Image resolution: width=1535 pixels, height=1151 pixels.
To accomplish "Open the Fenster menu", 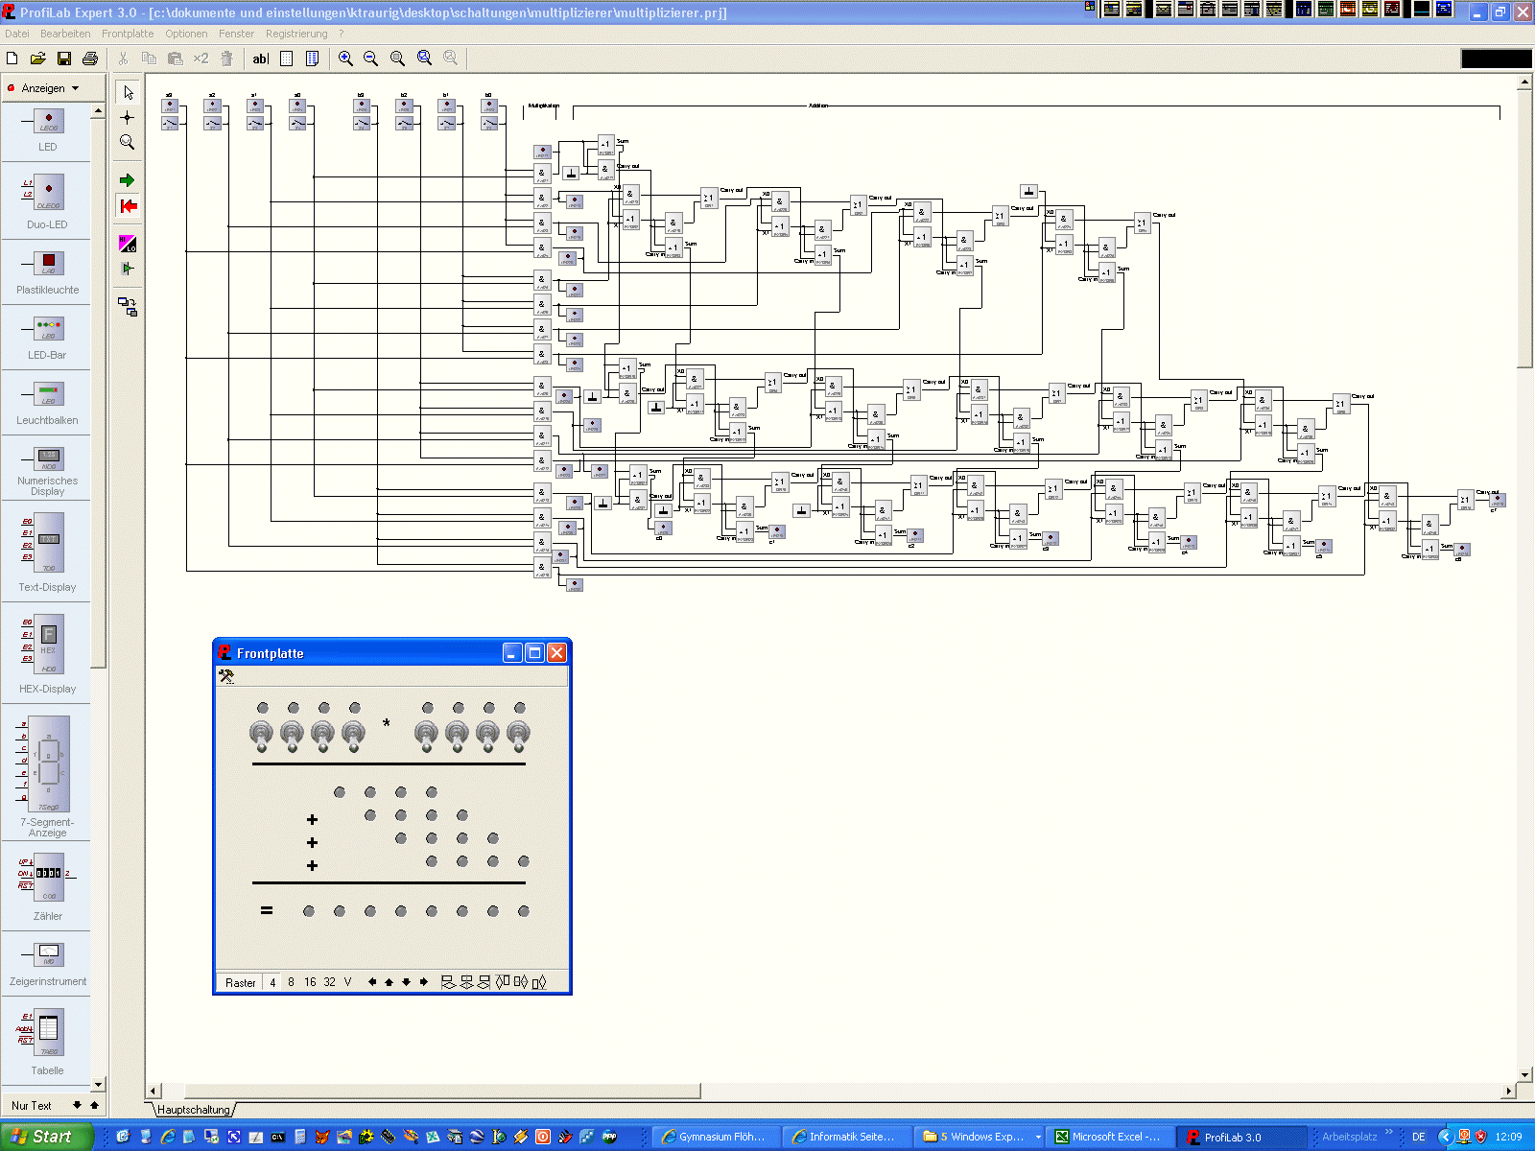I will (x=236, y=34).
